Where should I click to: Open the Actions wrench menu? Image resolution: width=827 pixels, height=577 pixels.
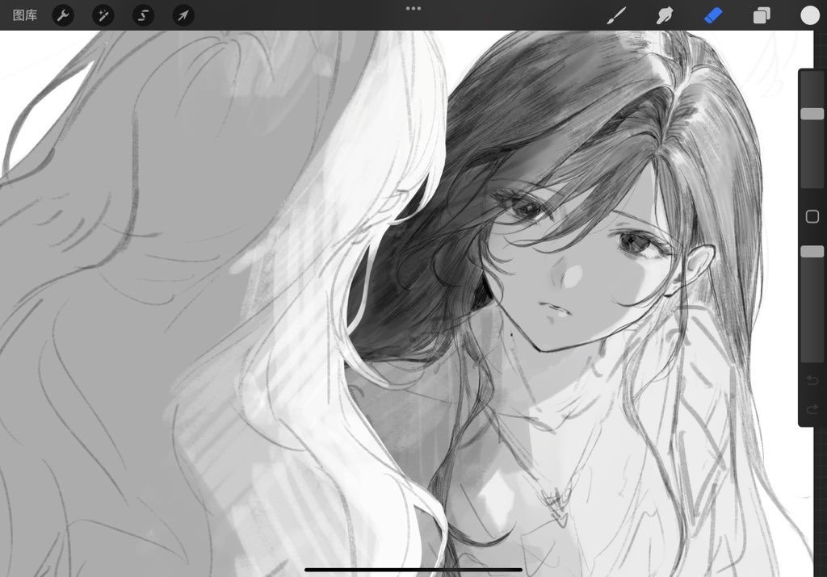pyautogui.click(x=63, y=15)
